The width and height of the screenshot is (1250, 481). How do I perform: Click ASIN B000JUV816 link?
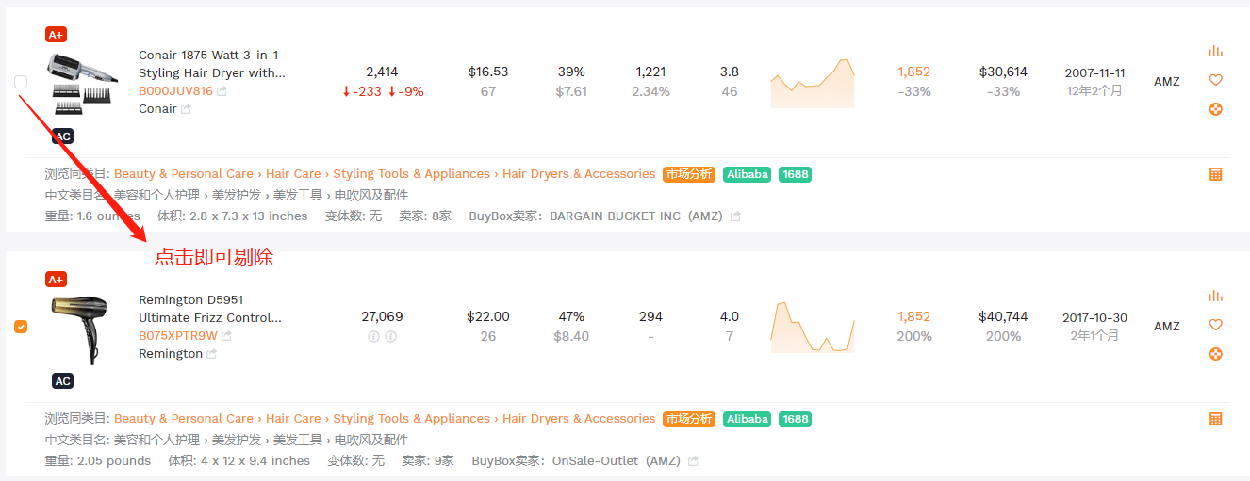pyautogui.click(x=175, y=91)
